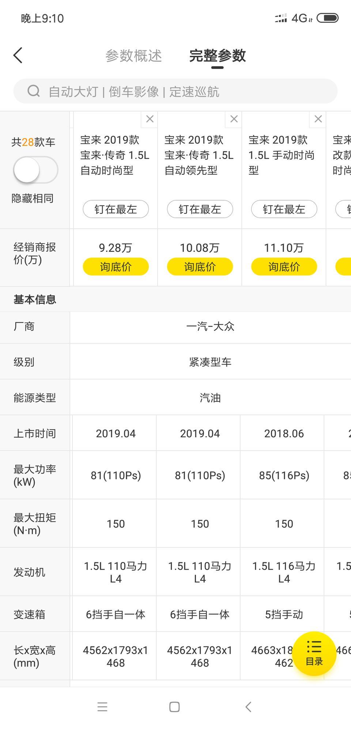This screenshot has width=351, height=729.
Task: Tap the 发动机 row label
Action: (29, 572)
